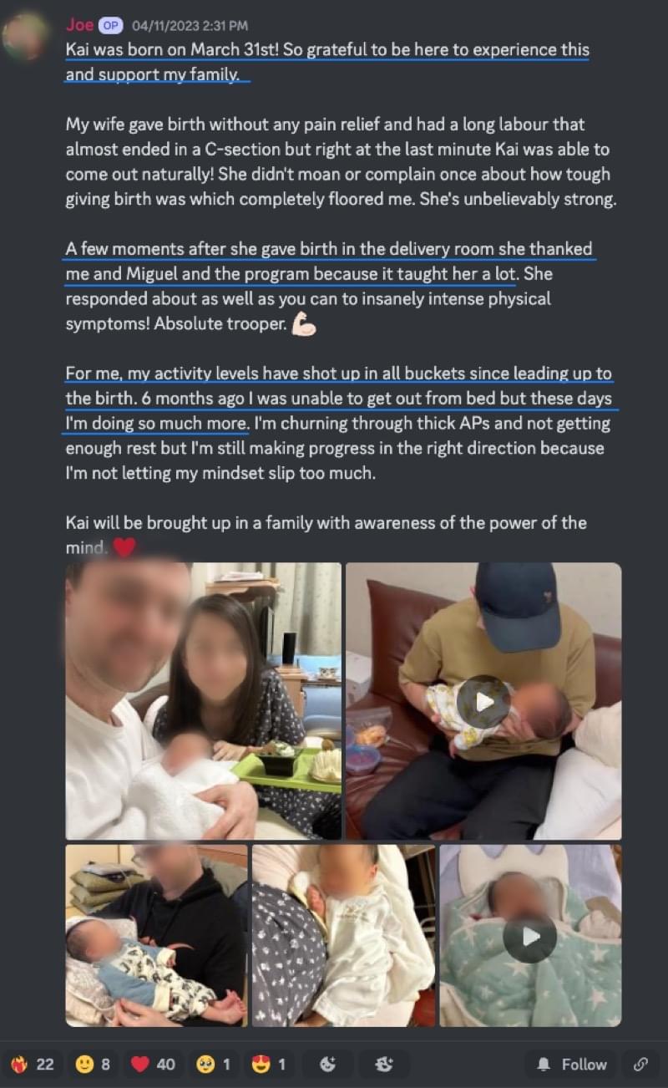Click the teary-eyed face reaction with 1

[213, 1064]
